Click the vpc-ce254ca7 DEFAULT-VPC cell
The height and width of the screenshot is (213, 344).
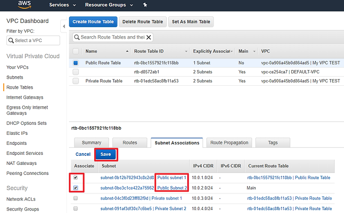coord(290,72)
